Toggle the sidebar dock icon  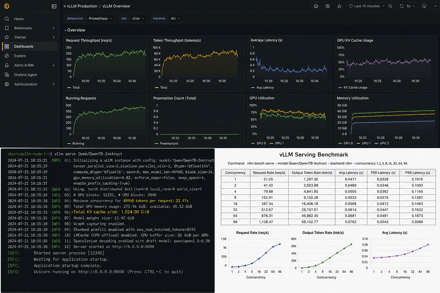(x=54, y=6)
